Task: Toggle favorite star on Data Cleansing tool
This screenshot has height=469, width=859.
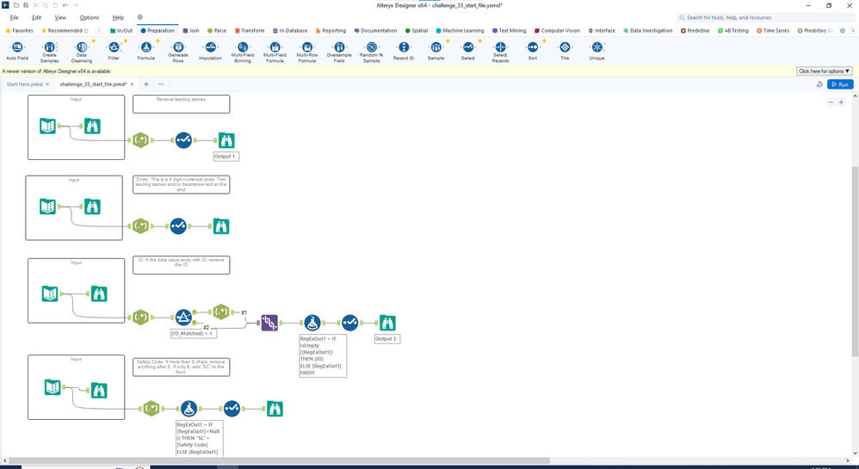Action: pos(93,40)
